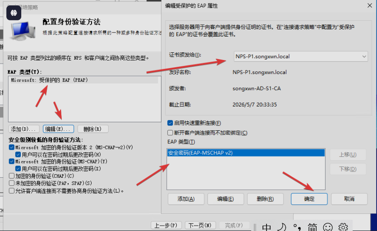Open the emoji smiley in IME bar
This screenshot has width=377, height=231.
tap(328, 227)
